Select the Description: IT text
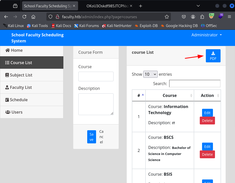This screenshot has height=183, width=235. tap(161, 123)
